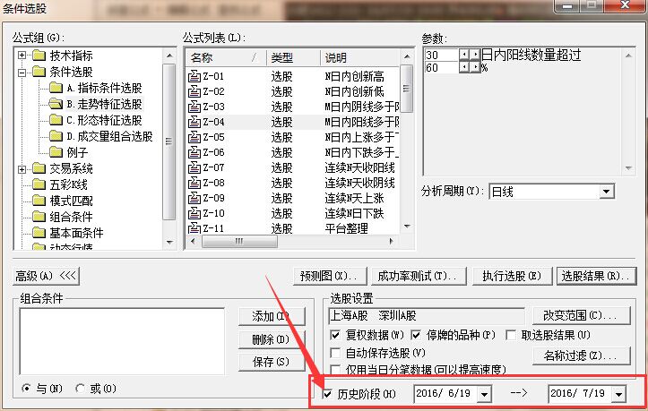Toggle the 复权数据 checkbox

pos(335,335)
